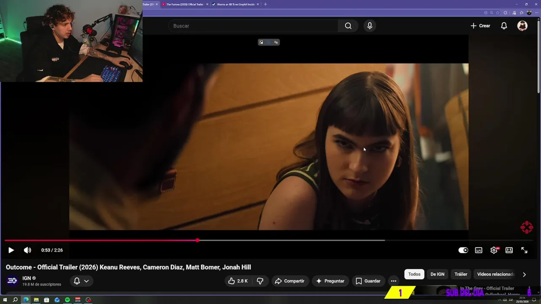541x304 pixels.
Task: Click the IGN channel avatar
Action: [x=12, y=281]
